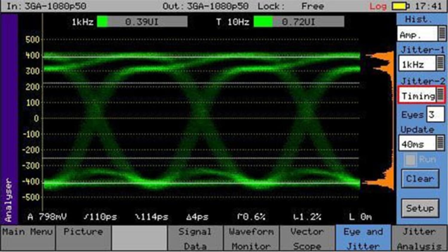Viewport: 448px width, 252px height.
Task: Open the Jitter-1 1kHz dropdown
Action: [x=421, y=64]
